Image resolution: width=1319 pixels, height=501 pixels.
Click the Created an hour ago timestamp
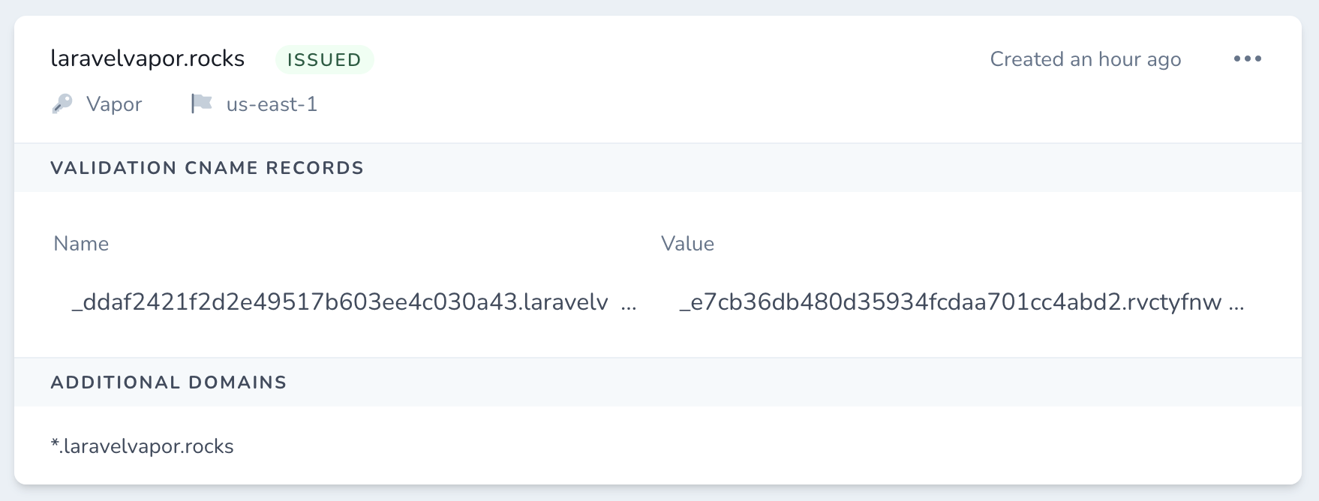1085,59
